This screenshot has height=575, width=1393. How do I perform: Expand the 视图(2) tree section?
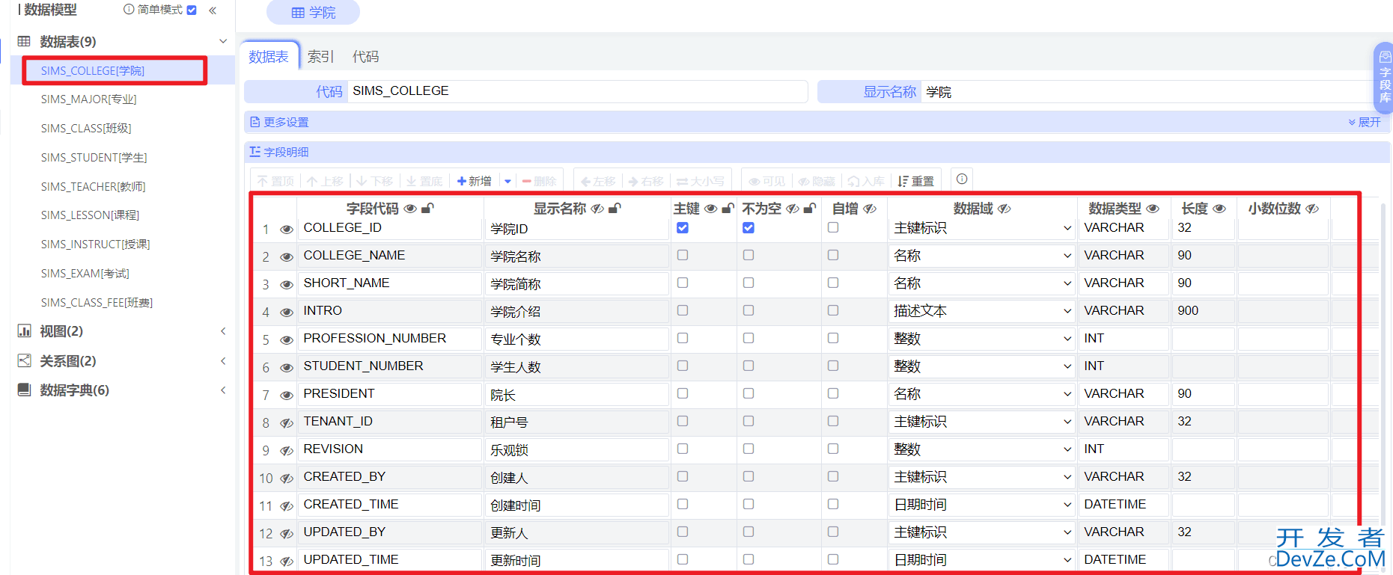click(223, 330)
